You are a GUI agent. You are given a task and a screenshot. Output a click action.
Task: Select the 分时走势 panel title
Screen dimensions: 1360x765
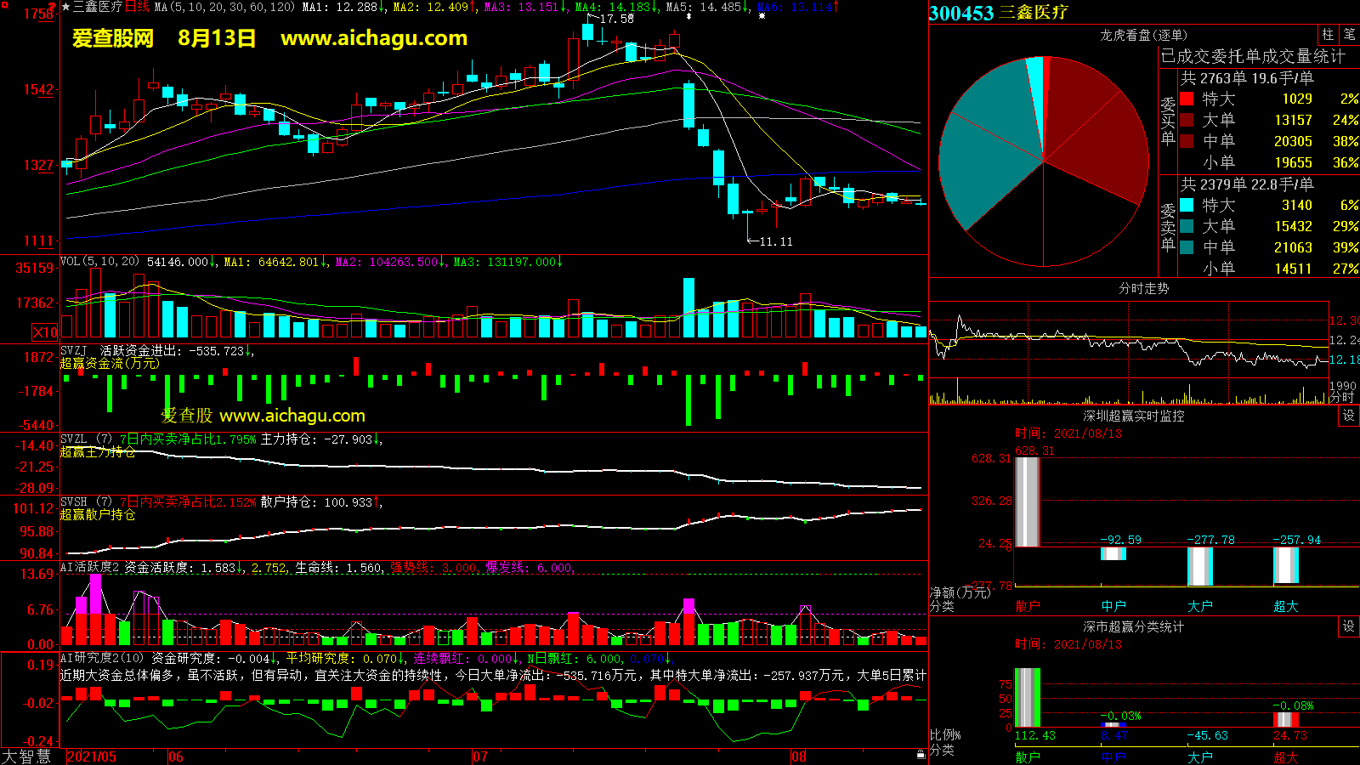click(x=1143, y=288)
